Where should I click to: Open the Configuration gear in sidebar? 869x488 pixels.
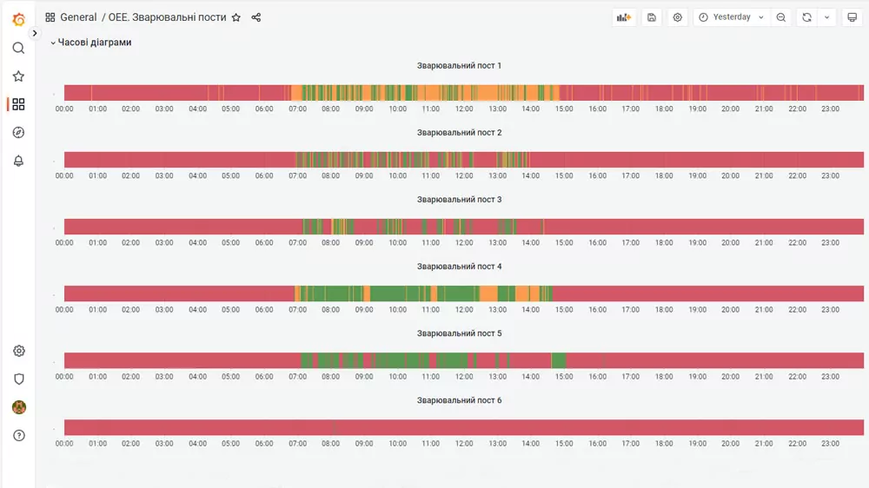pyautogui.click(x=19, y=351)
